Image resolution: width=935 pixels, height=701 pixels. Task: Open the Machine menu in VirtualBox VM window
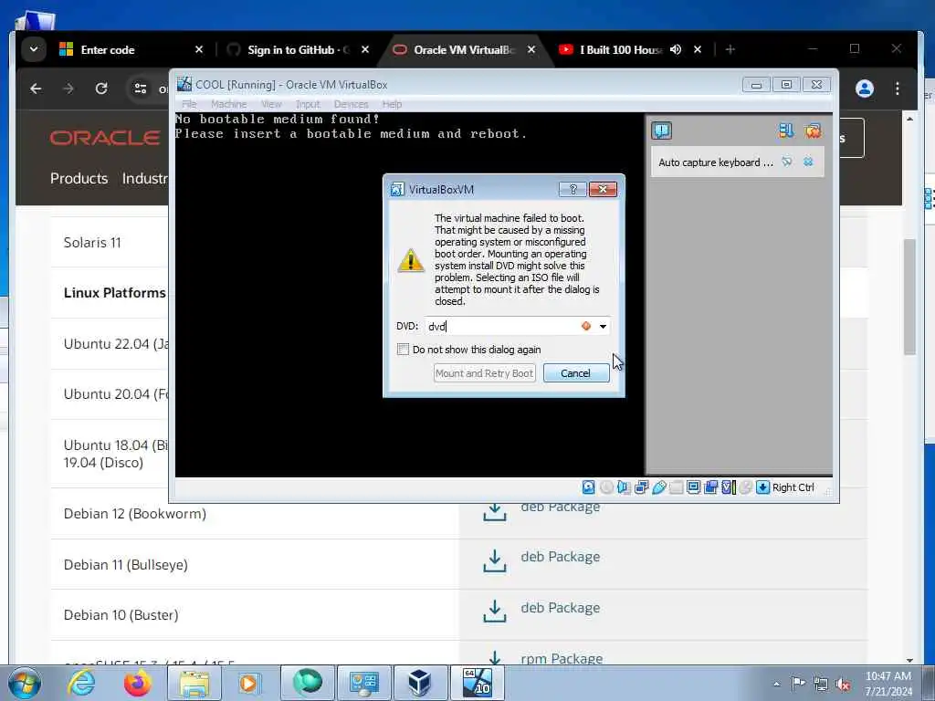pyautogui.click(x=228, y=104)
